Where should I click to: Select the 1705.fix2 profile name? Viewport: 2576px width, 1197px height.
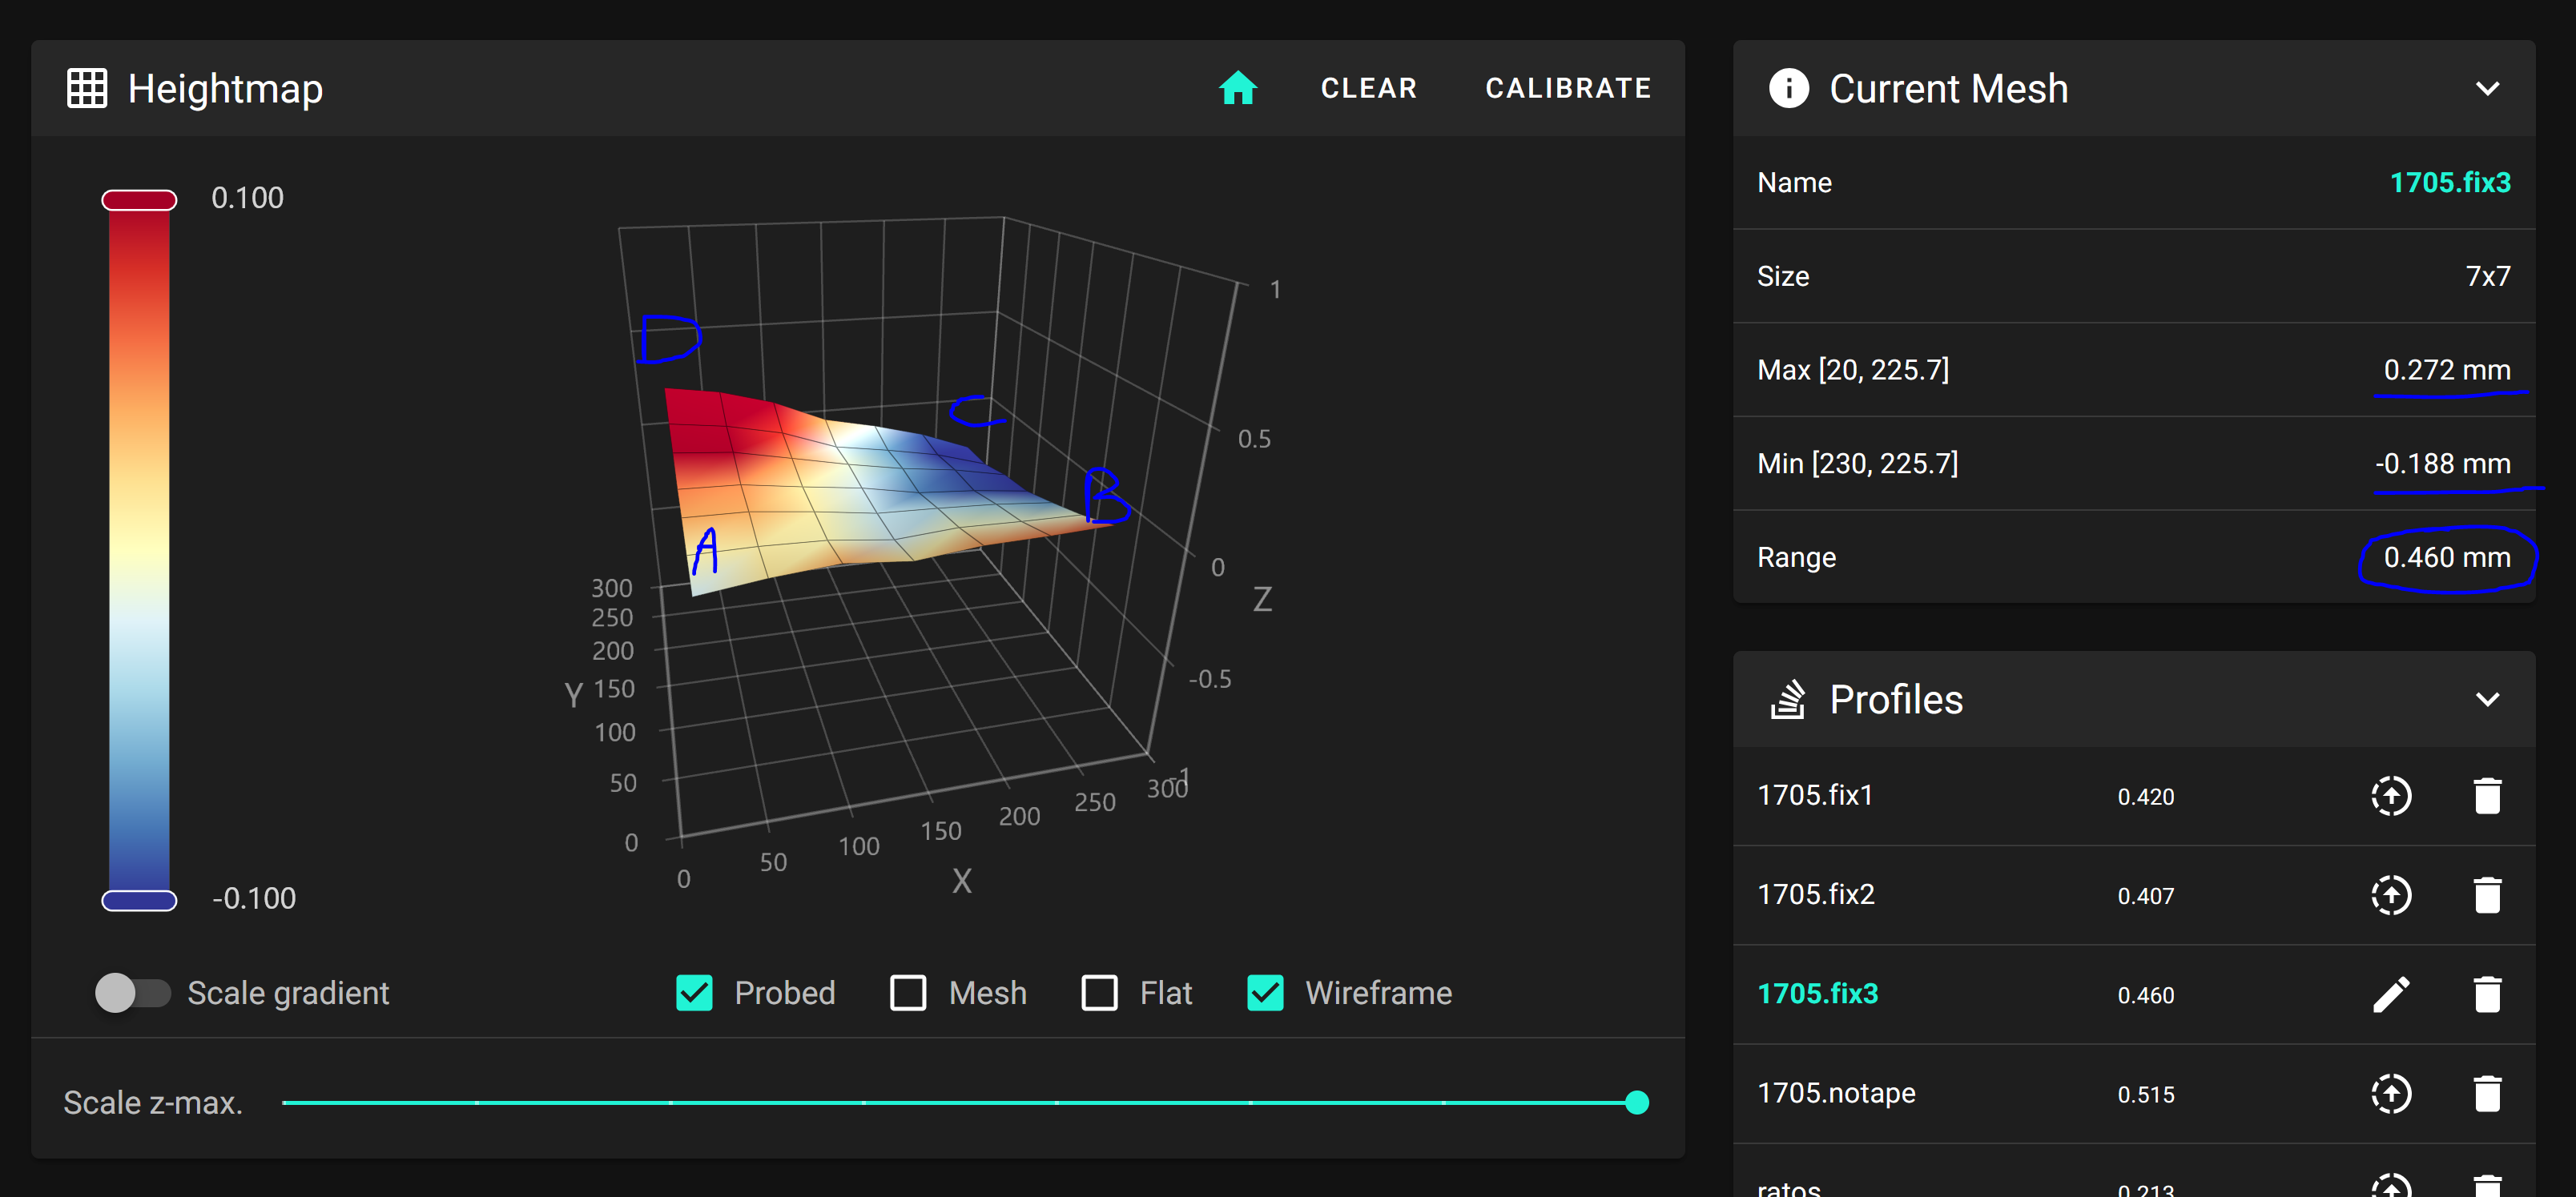1815,894
